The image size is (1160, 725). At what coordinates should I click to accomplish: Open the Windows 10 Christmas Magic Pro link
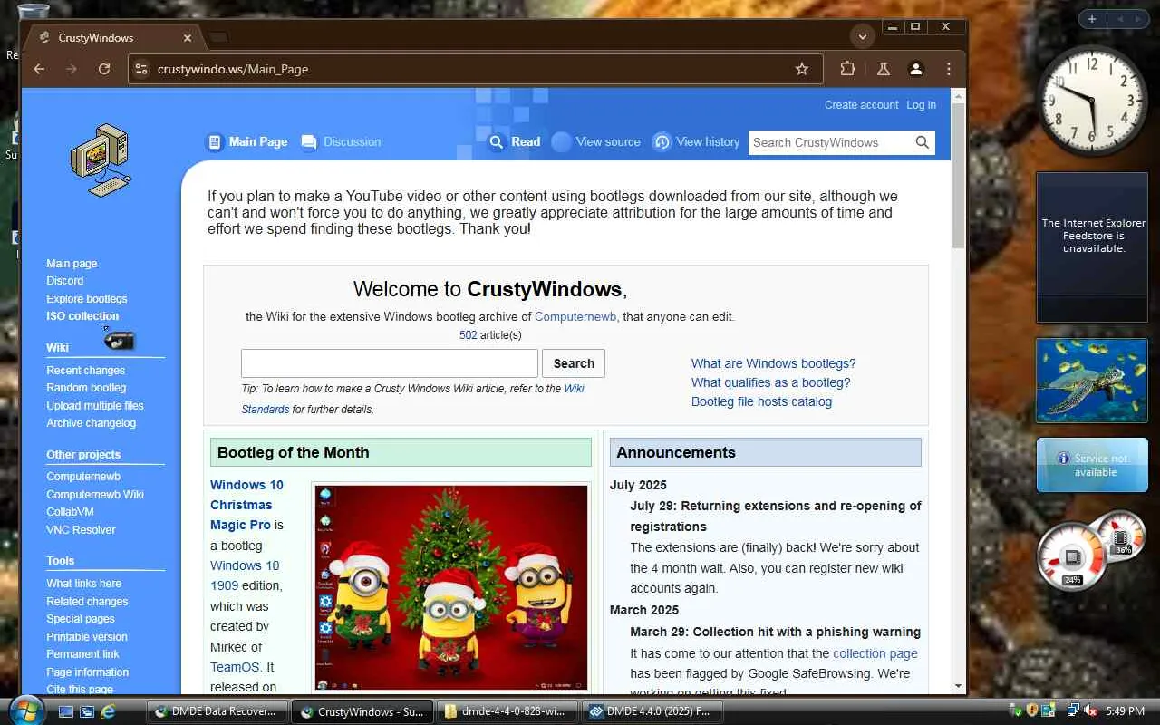tap(246, 505)
